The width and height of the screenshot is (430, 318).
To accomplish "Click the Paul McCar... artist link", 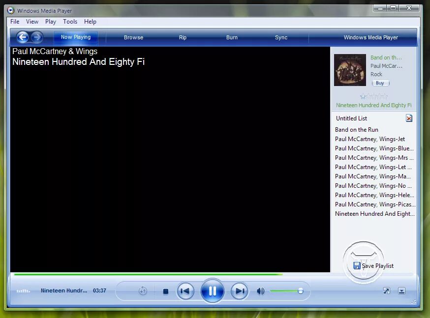I will pyautogui.click(x=386, y=66).
